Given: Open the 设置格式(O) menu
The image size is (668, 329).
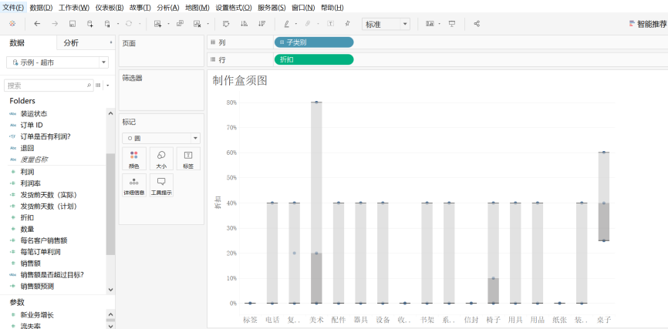Looking at the screenshot, I should coord(234,8).
